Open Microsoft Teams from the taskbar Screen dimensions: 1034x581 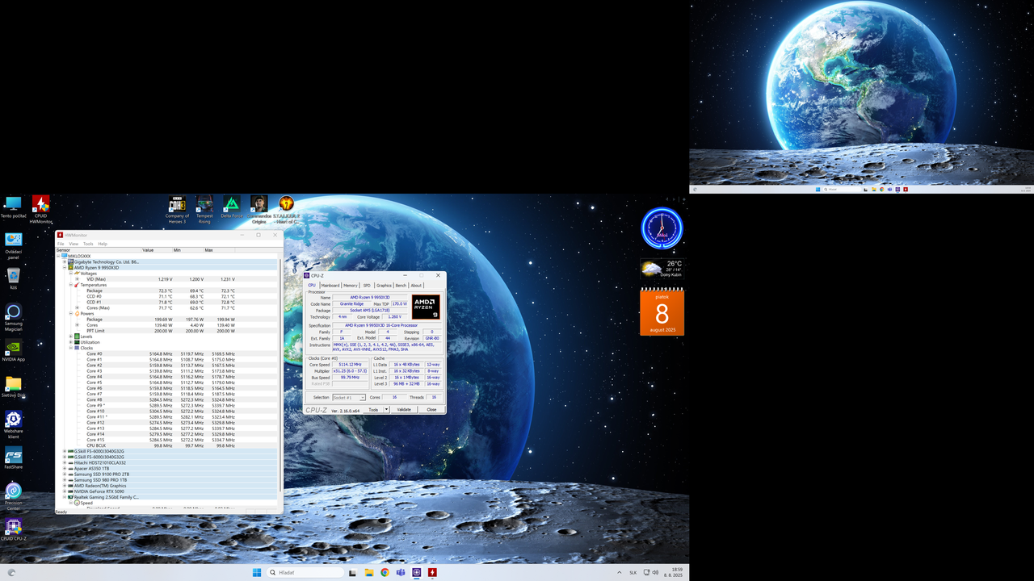401,572
